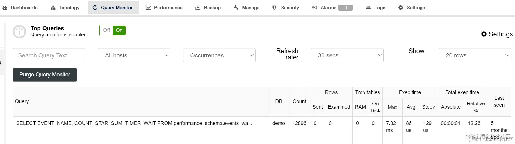
Task: Focus the Search Query Text field
Action: 49,55
